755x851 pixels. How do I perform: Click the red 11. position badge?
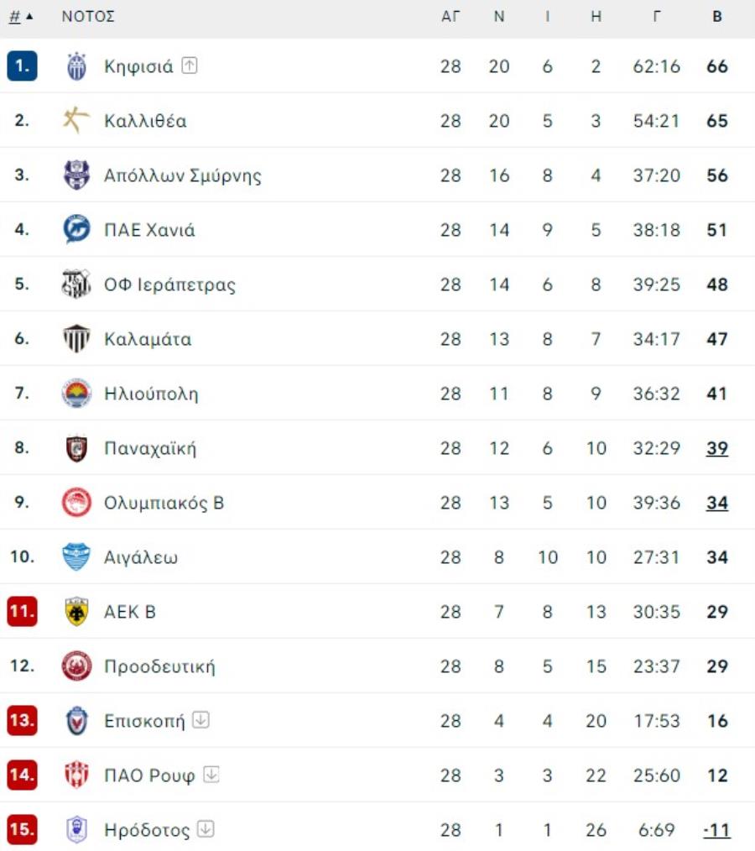click(x=22, y=612)
